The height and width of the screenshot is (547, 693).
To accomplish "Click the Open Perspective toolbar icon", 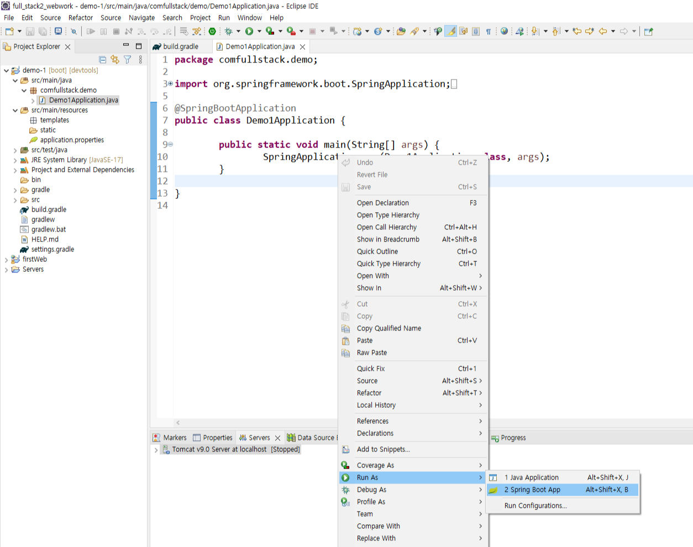I will pos(649,31).
